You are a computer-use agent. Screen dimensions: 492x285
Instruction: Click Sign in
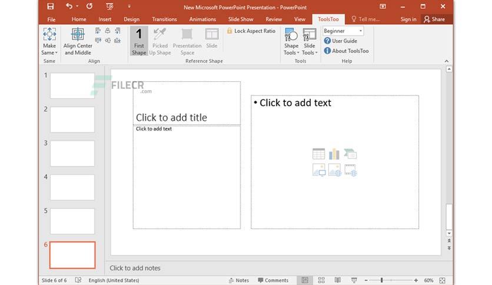click(408, 19)
